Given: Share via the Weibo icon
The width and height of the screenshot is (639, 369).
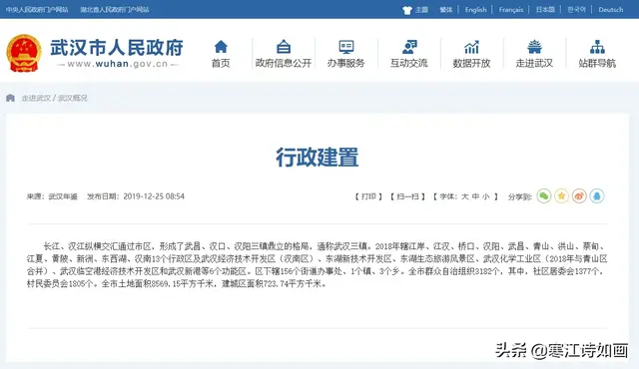Looking at the screenshot, I should (x=579, y=196).
